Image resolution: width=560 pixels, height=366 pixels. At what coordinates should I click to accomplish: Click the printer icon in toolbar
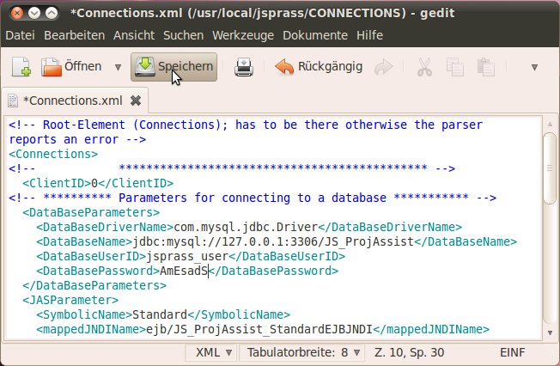[245, 67]
